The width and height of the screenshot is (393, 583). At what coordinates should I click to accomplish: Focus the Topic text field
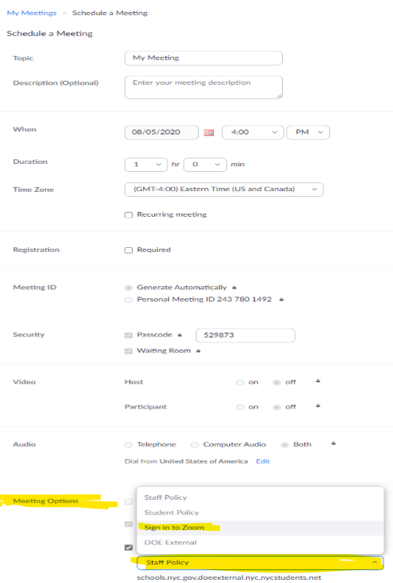(x=204, y=58)
